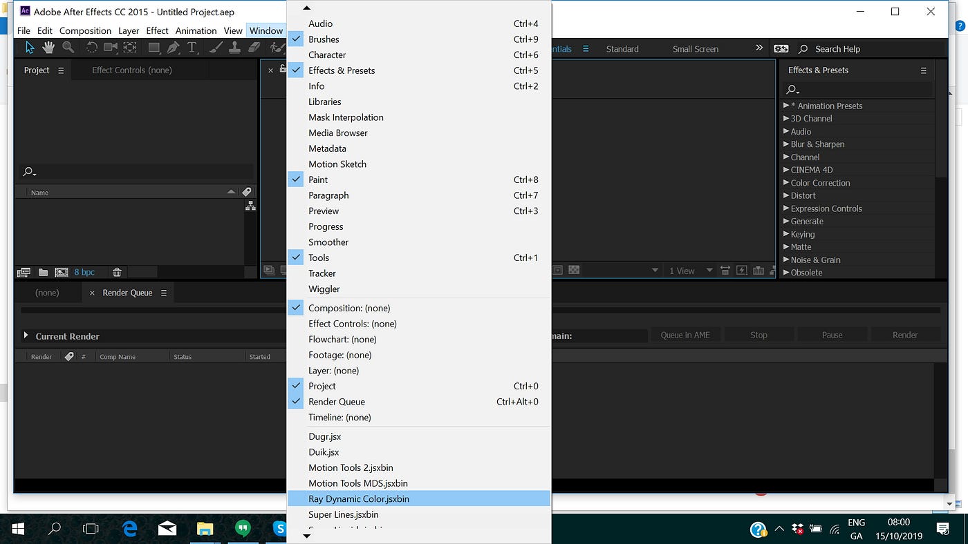This screenshot has width=968, height=544.
Task: Uncheck Effects & Presets in Window menu
Action: click(418, 70)
